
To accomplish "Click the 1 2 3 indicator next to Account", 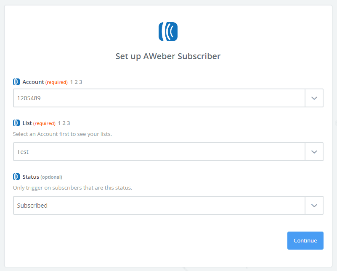I will coord(76,82).
